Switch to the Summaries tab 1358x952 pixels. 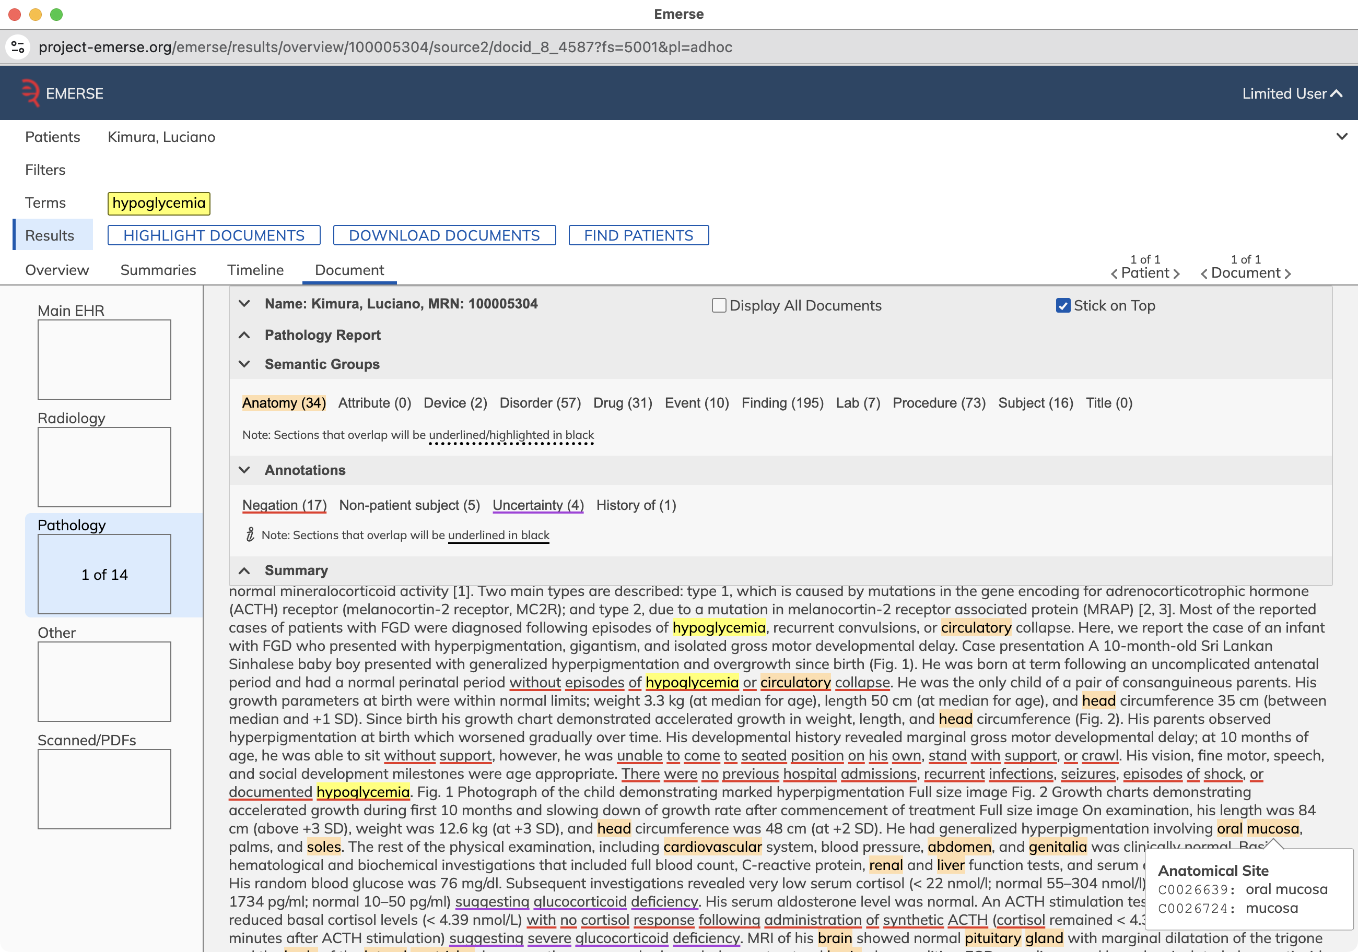[158, 270]
